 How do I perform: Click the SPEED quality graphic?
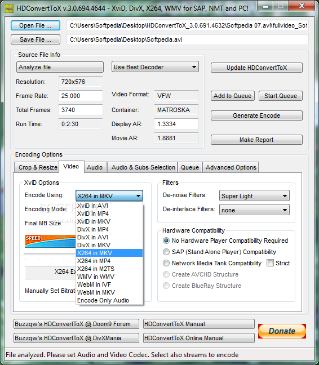(x=50, y=241)
